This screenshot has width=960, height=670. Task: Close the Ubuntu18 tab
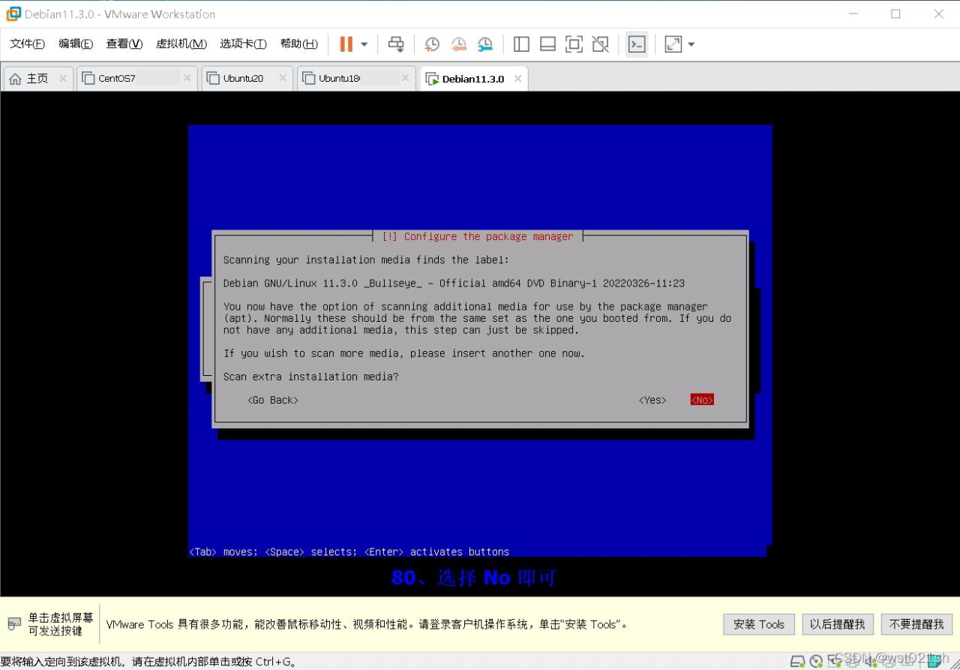coord(406,78)
